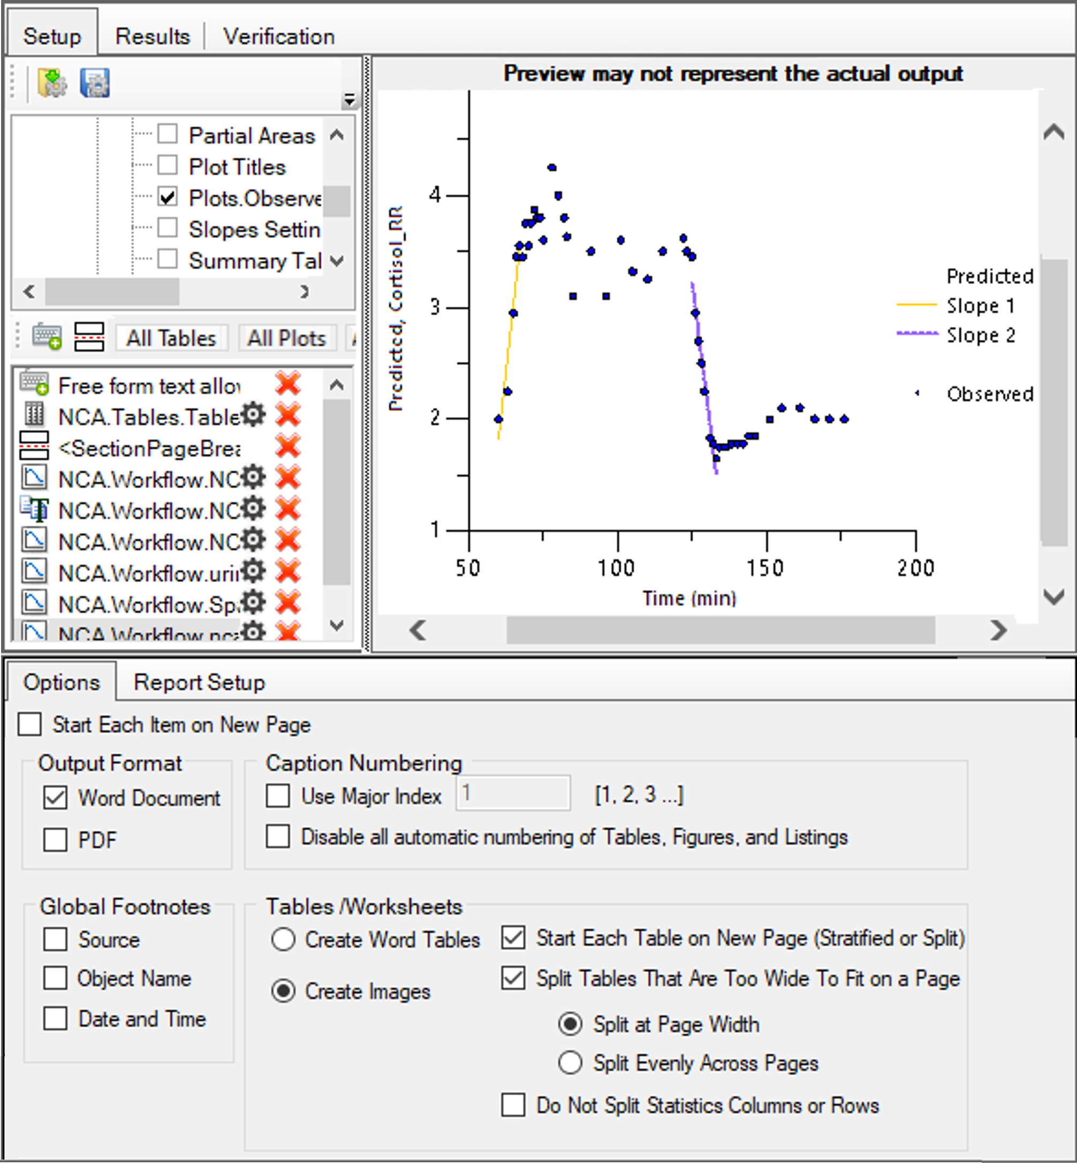The image size is (1077, 1167).
Task: Open the Report Setup tab
Action: pyautogui.click(x=199, y=682)
